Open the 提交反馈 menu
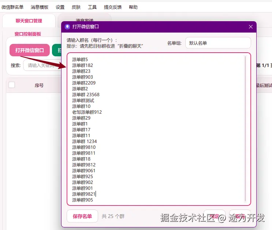 [x=113, y=7]
